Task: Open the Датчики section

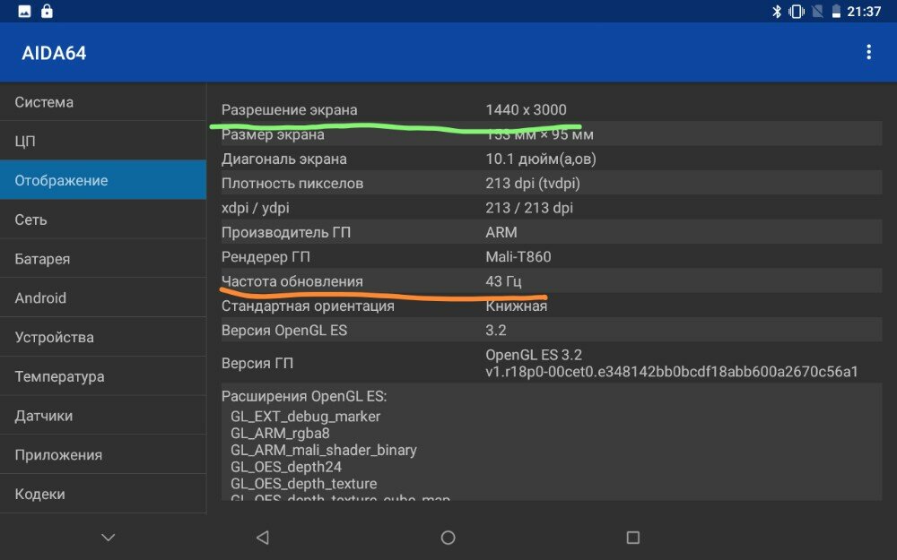Action: click(x=103, y=416)
